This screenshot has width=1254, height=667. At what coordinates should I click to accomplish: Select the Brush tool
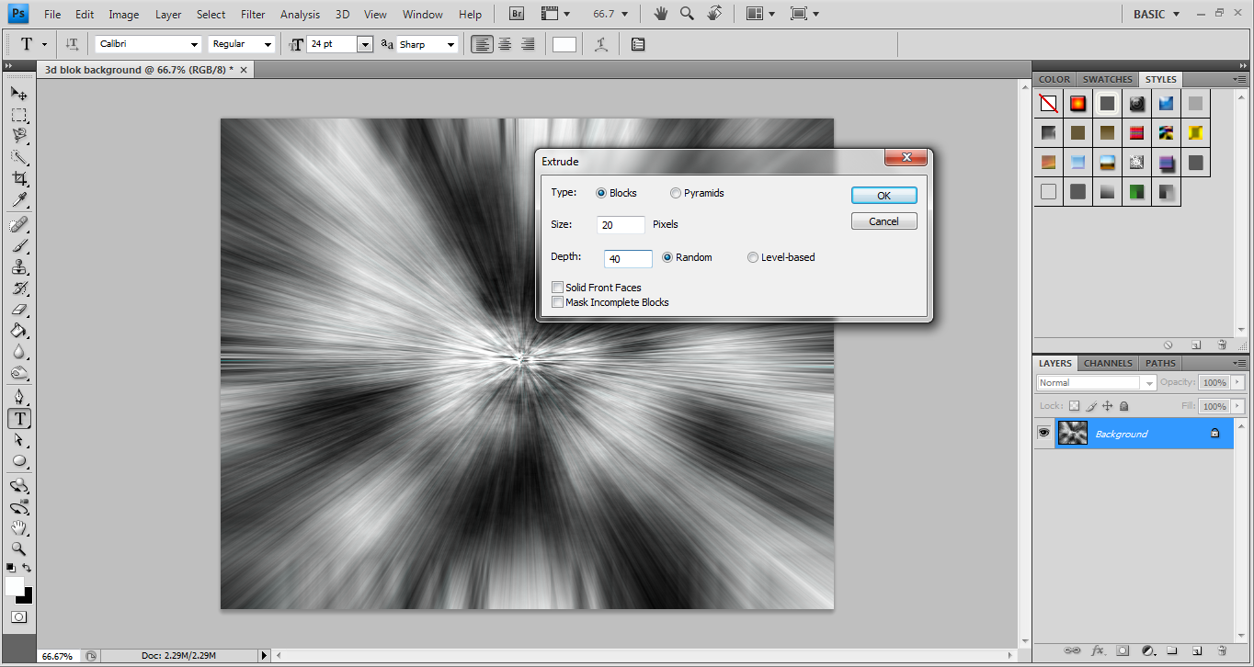click(x=18, y=246)
